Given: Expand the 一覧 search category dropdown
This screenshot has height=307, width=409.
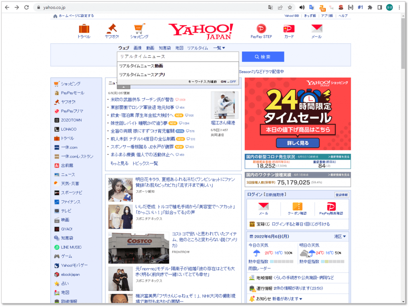Looking at the screenshot, I should (219, 48).
